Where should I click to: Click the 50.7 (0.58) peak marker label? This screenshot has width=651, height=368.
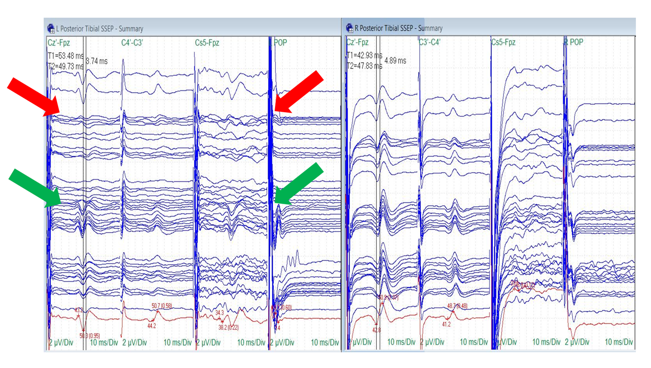[x=162, y=306]
